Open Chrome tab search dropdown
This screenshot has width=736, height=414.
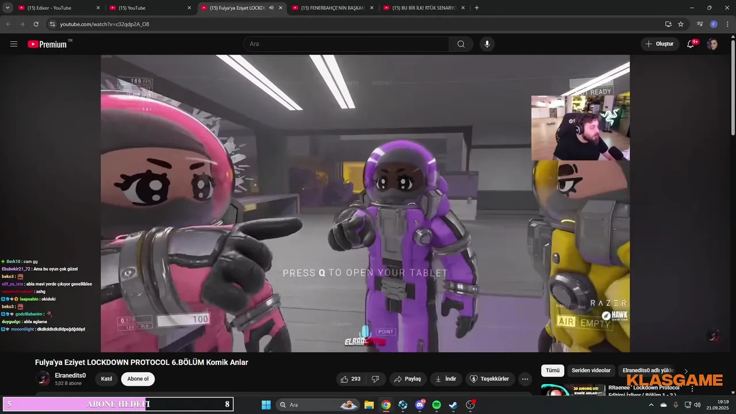tap(6, 7)
